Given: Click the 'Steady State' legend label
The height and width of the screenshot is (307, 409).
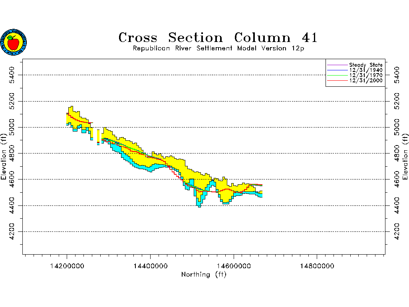Looking at the screenshot, I should coord(365,65).
